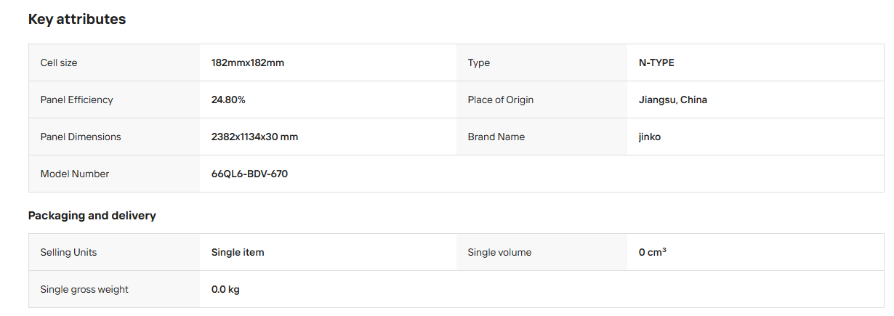Select the Type attribute label

pyautogui.click(x=479, y=63)
